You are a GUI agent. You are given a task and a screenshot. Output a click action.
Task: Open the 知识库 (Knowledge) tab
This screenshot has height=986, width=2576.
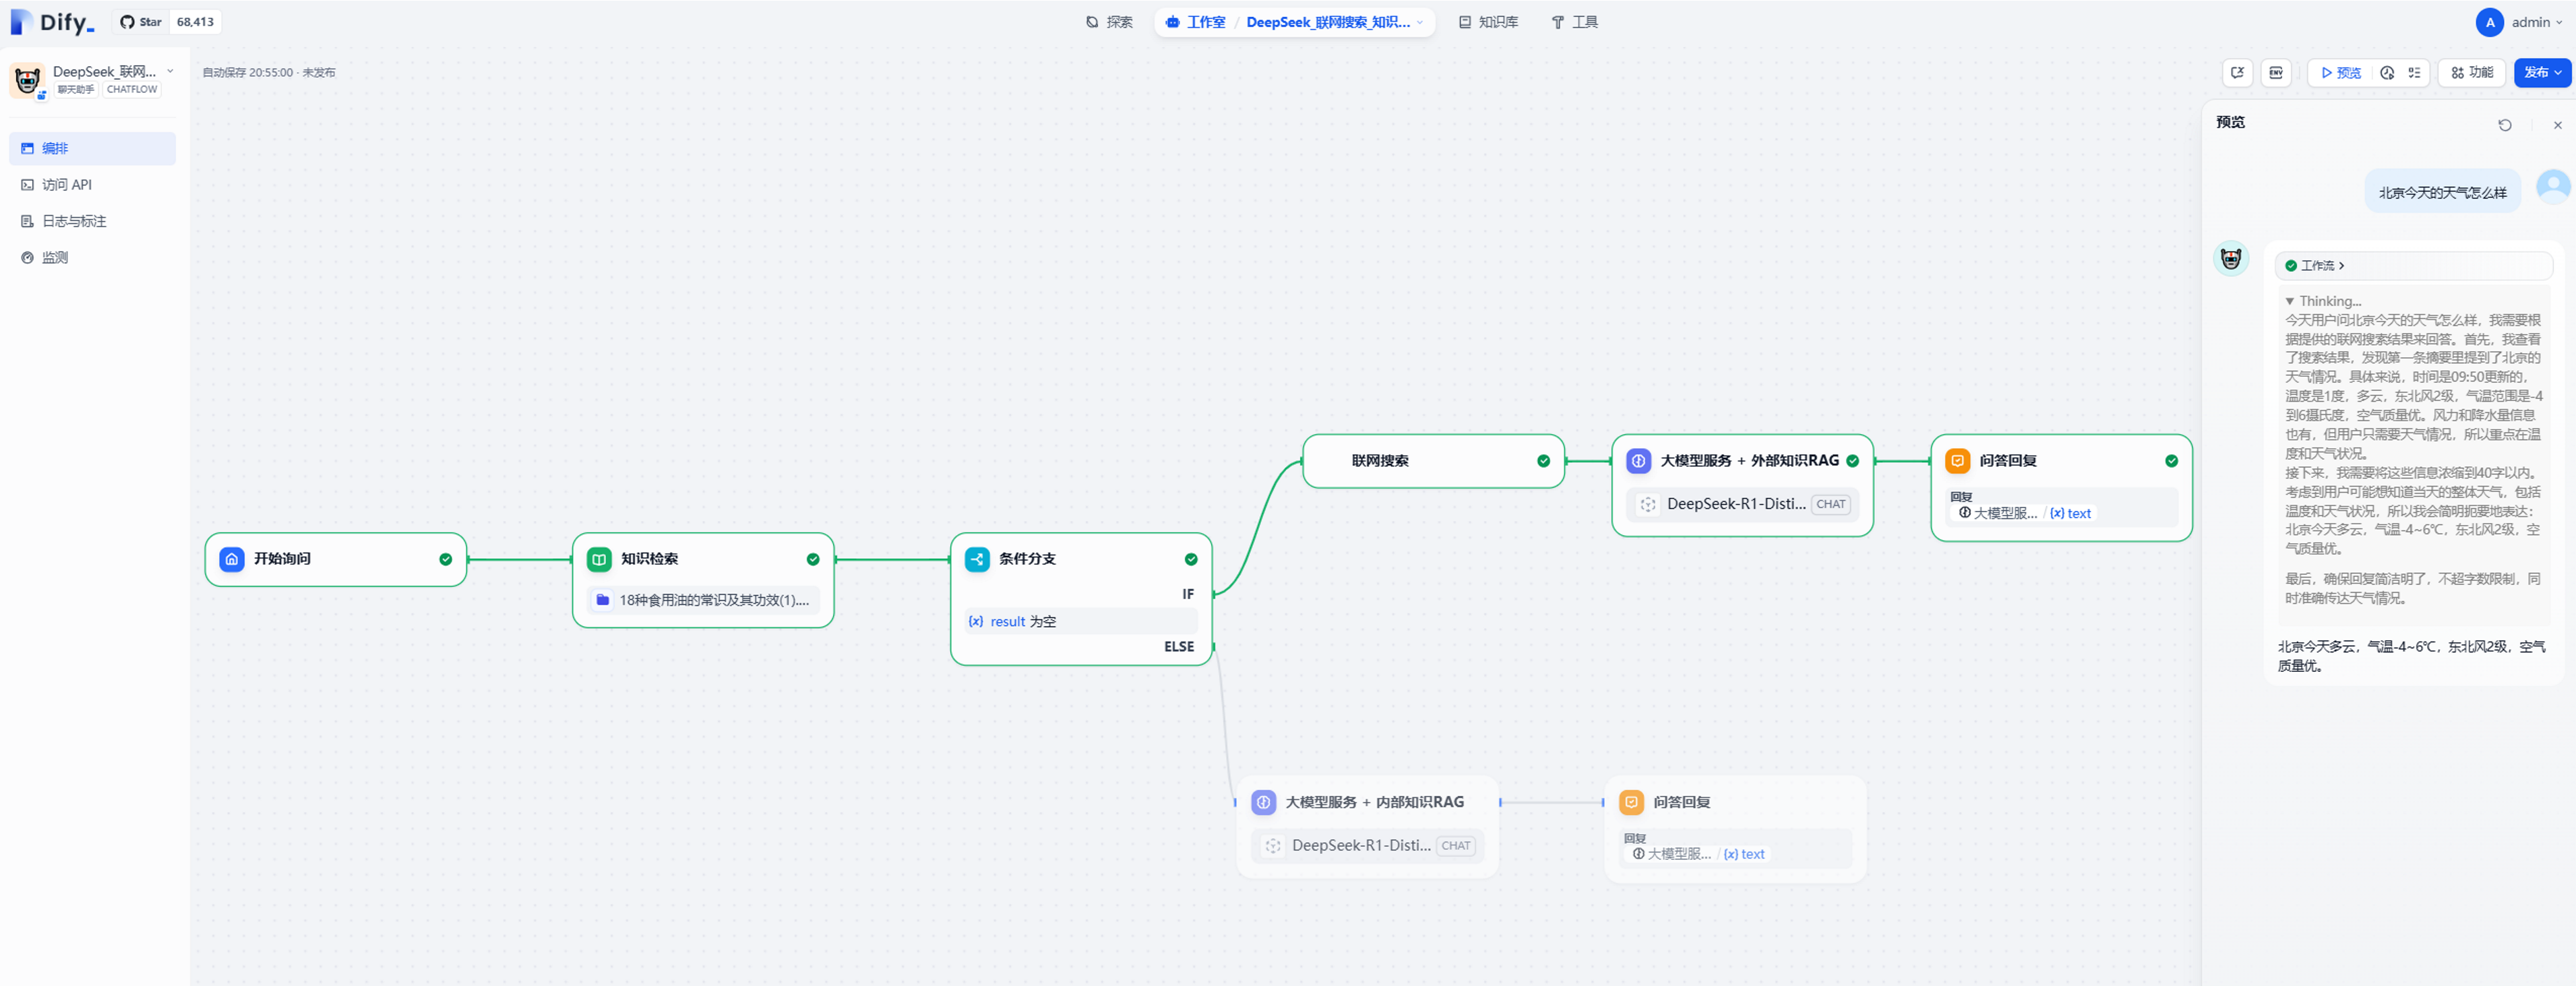1489,22
